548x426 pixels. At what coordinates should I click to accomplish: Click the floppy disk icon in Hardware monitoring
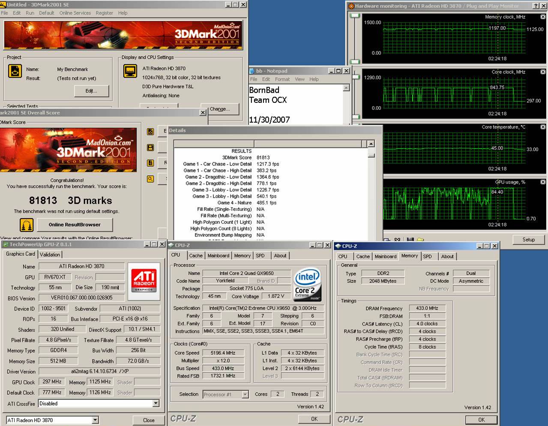click(410, 240)
